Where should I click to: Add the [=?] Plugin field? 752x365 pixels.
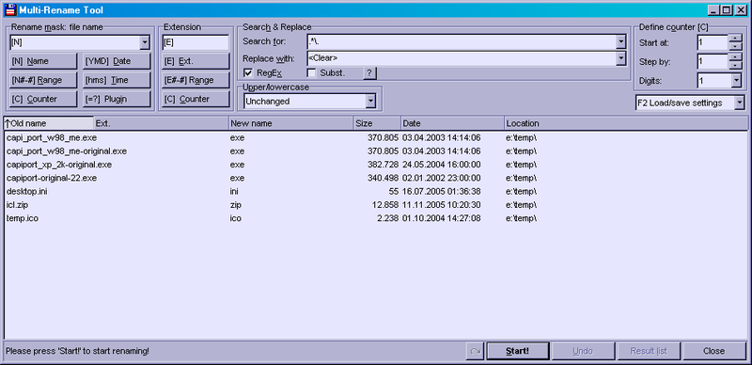click(x=117, y=99)
